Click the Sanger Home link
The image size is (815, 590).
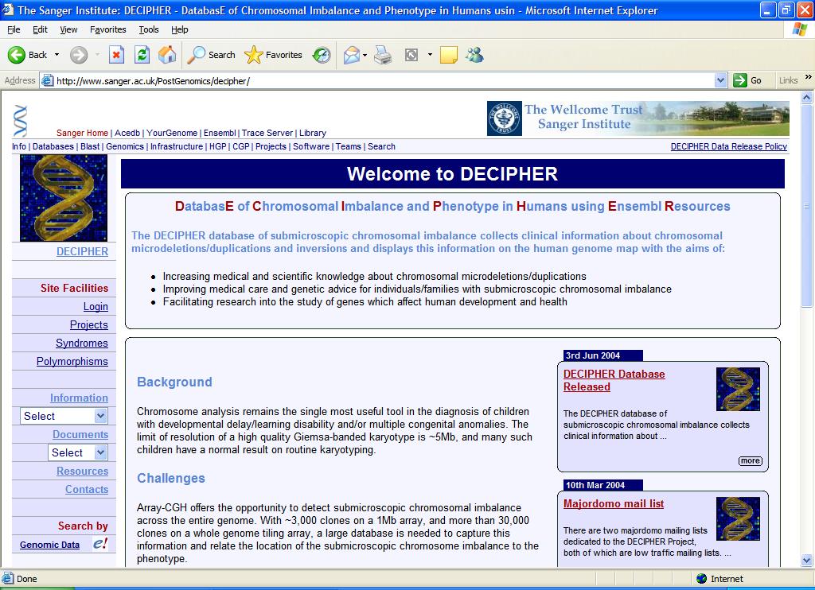click(82, 133)
